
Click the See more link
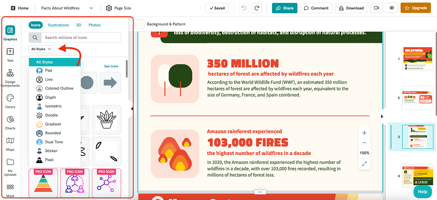coord(111,66)
